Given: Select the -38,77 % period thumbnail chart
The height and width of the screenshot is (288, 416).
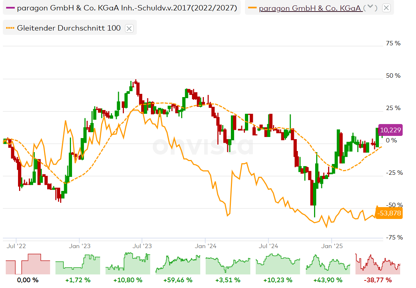Looking at the screenshot, I should click(378, 264).
